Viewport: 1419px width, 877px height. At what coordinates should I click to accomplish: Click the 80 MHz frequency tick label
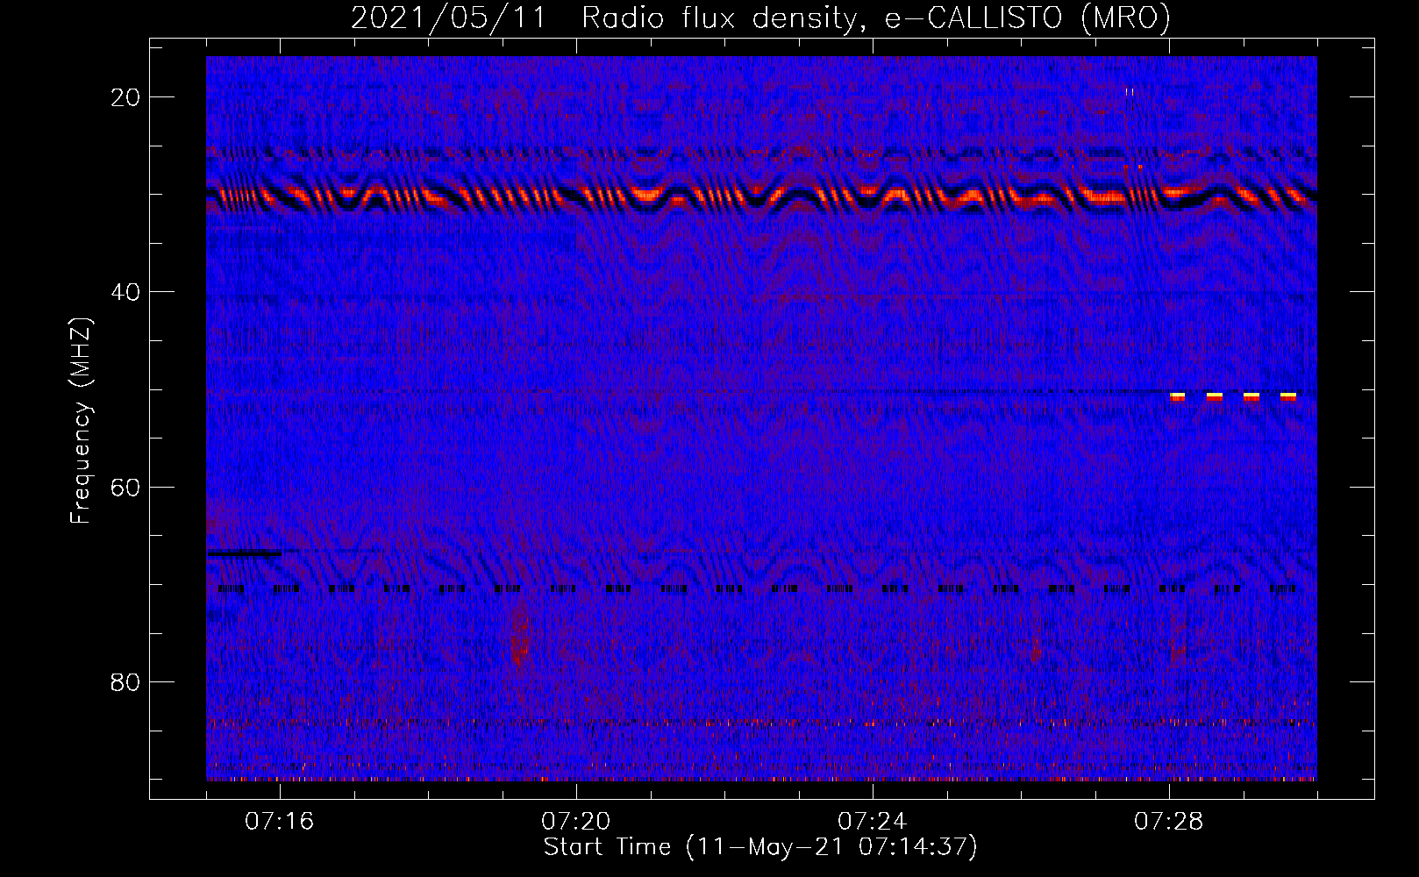(125, 682)
